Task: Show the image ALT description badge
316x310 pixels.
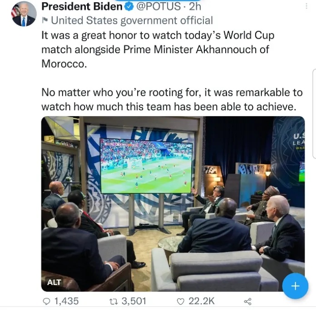Action: click(54, 282)
